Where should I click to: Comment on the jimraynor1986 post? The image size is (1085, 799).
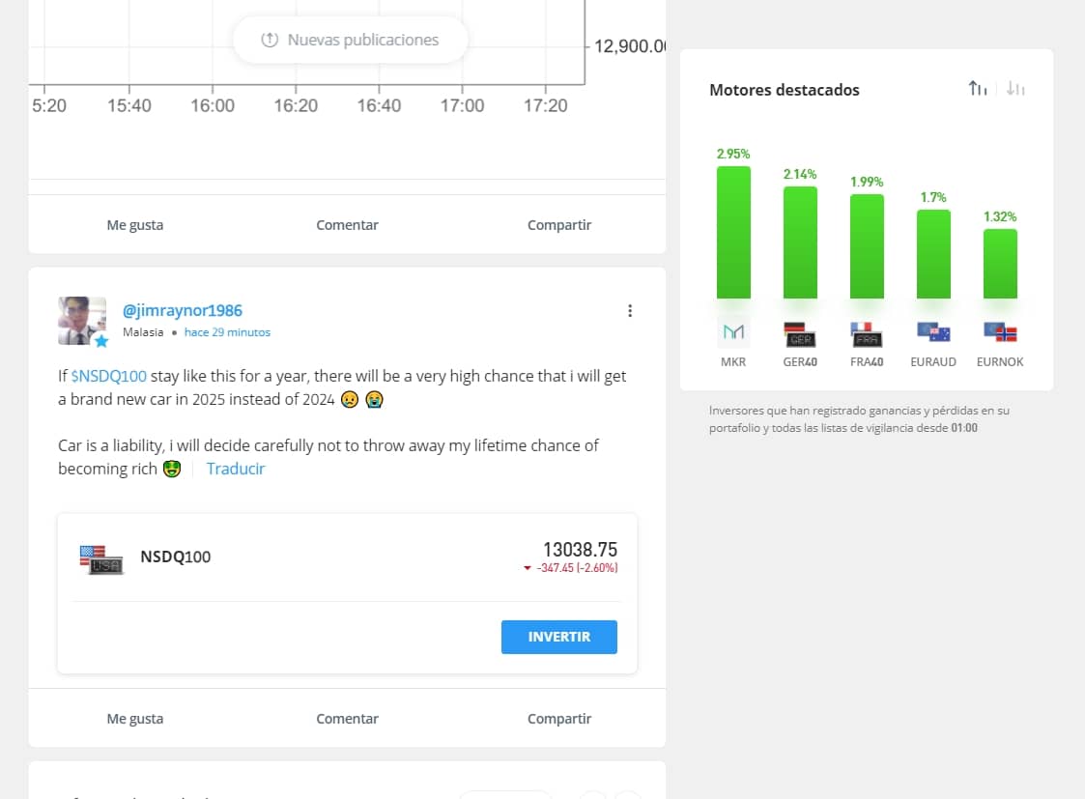[x=347, y=719]
